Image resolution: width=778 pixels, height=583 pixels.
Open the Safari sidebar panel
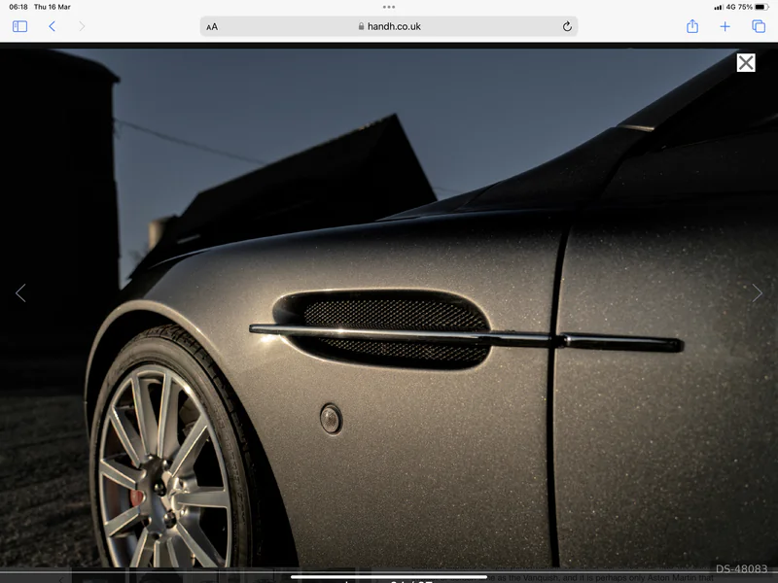tap(19, 26)
